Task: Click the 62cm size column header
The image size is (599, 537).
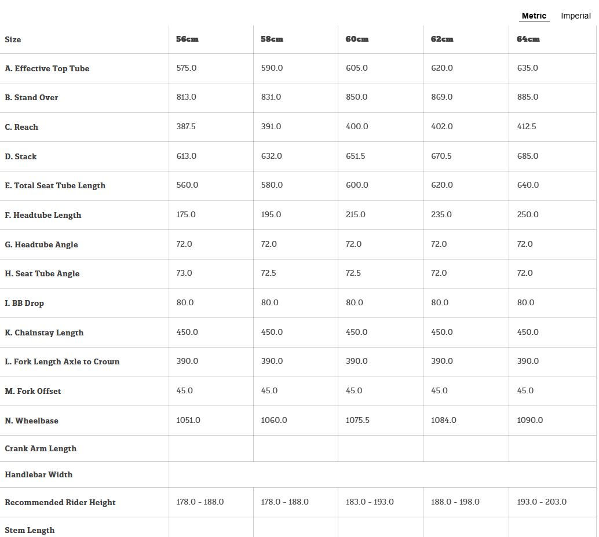Action: tap(442, 39)
